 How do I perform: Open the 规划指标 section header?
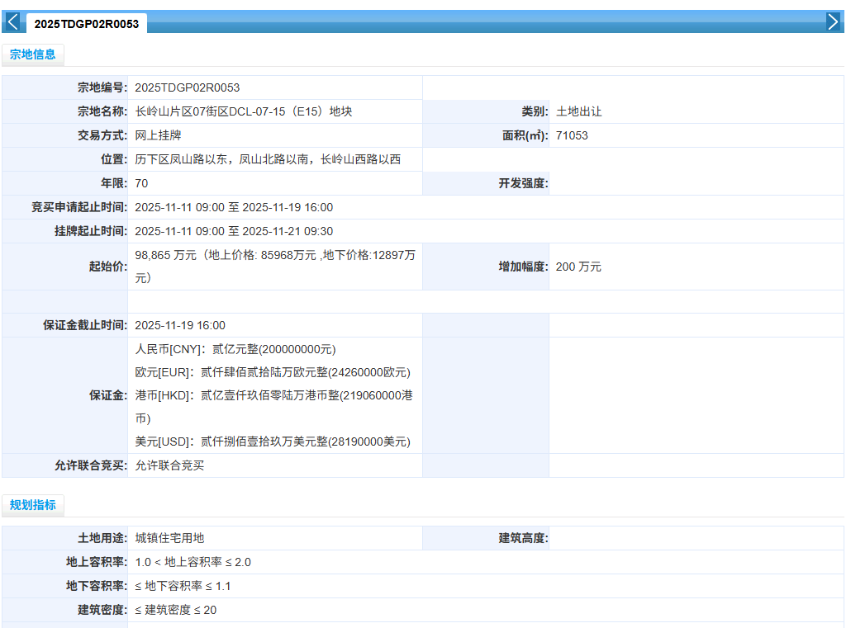[x=33, y=505]
